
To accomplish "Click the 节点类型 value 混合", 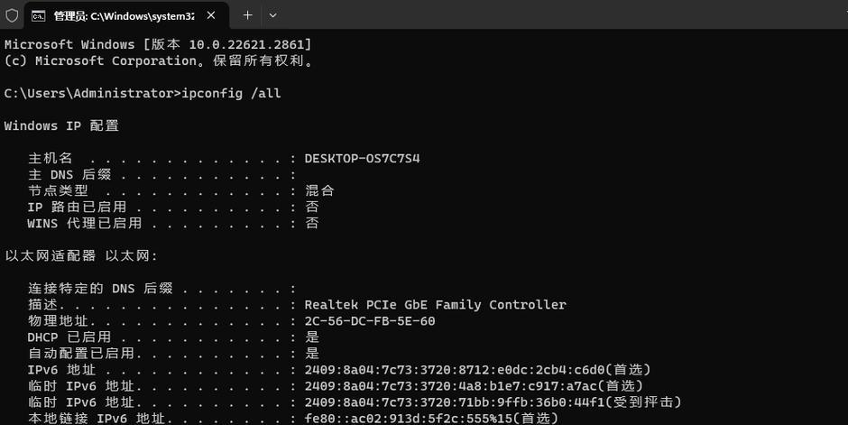I will (x=319, y=190).
